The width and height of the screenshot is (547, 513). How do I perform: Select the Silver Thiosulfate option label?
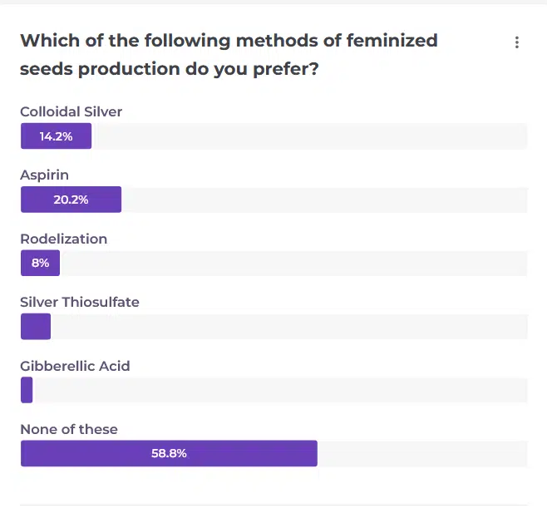point(80,302)
